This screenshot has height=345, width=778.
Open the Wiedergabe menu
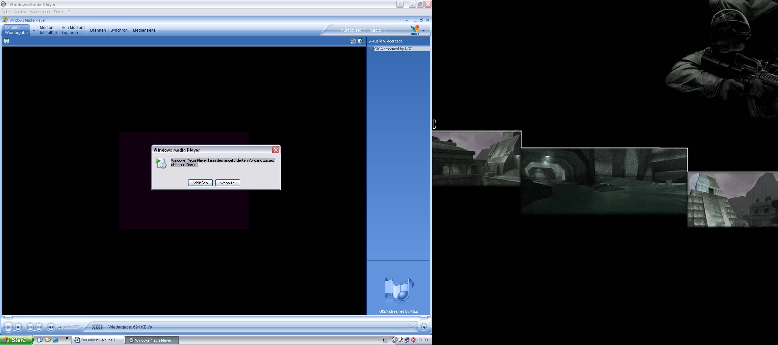tap(40, 12)
